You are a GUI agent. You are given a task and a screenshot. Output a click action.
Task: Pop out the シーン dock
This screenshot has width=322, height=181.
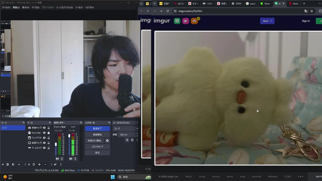24,123
